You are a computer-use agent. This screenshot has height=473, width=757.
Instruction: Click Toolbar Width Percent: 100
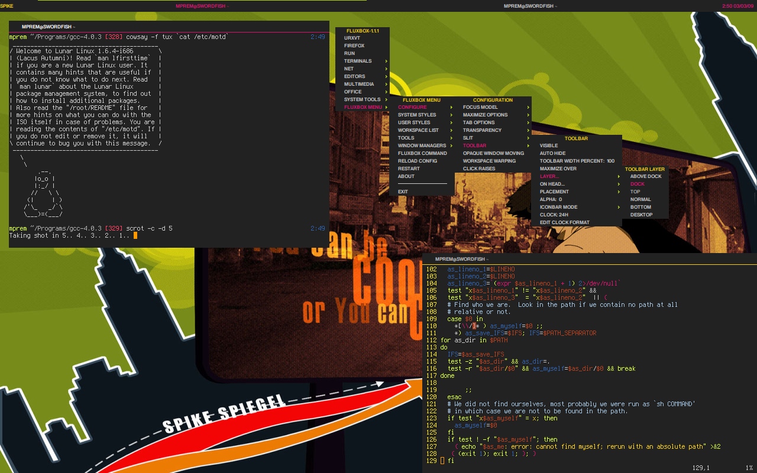point(577,161)
